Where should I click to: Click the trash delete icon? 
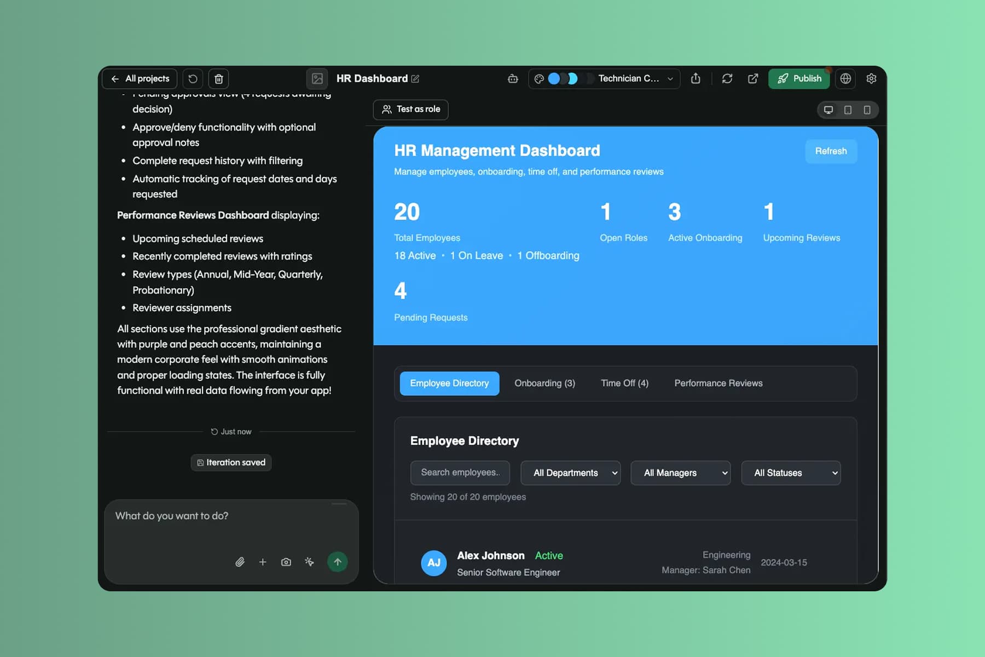pyautogui.click(x=218, y=79)
